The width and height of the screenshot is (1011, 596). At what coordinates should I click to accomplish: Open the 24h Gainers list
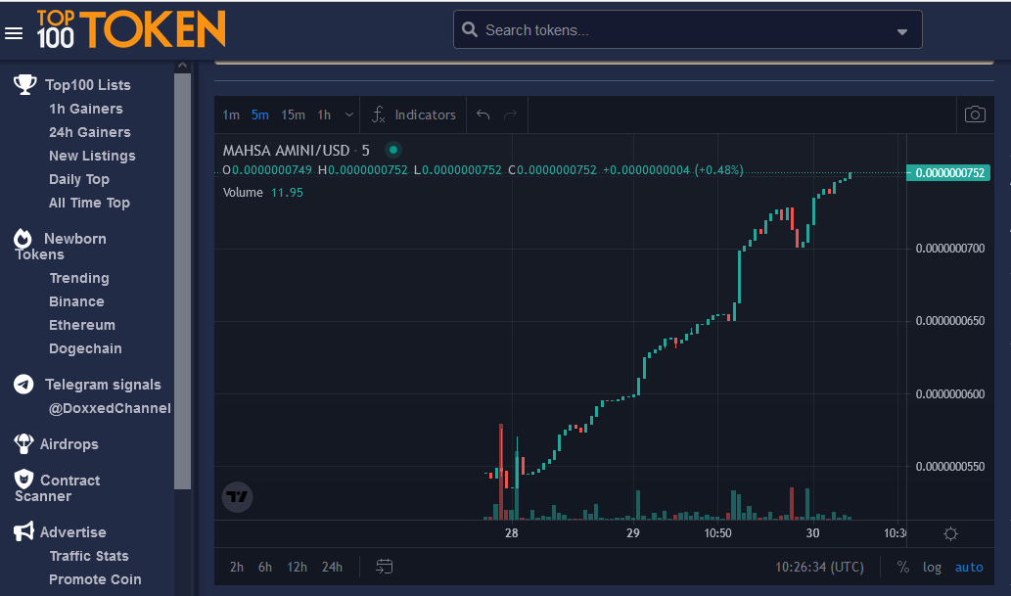pos(89,132)
